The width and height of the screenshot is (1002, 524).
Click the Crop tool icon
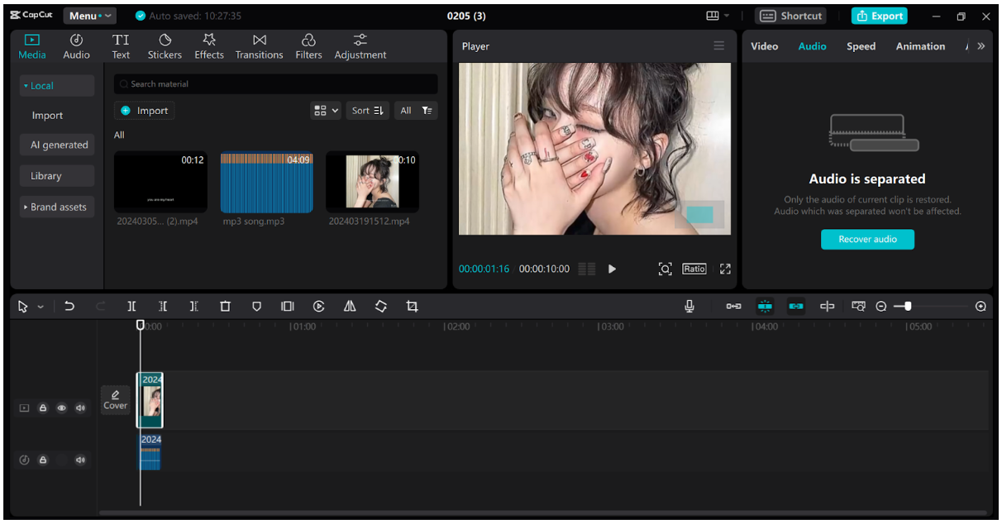click(x=412, y=307)
